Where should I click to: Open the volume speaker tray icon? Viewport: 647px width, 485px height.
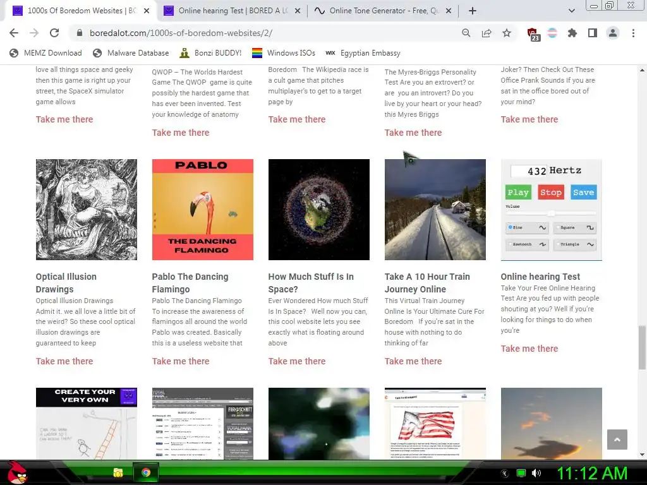pyautogui.click(x=536, y=473)
